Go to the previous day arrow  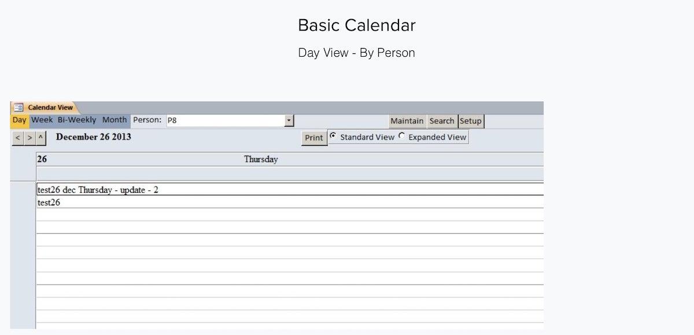point(18,138)
